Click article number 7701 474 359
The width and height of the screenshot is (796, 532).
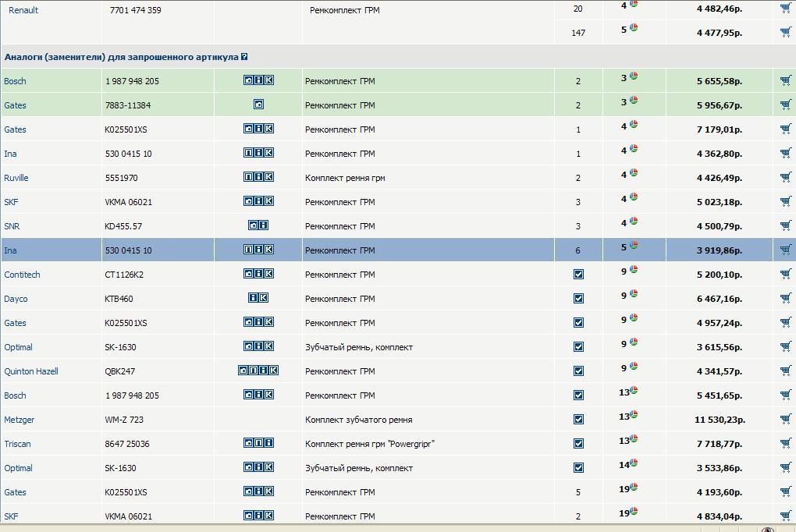[136, 10]
